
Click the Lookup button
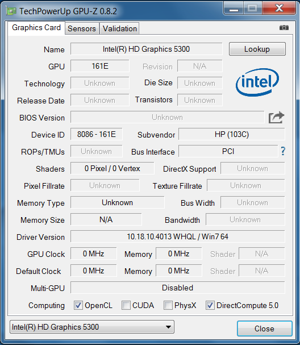(x=257, y=49)
